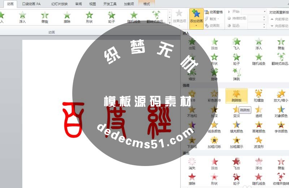Viewport: 289px width, 188px height.
Task: Select the 画笔颜色 emphasis effect
Action: pyautogui.click(x=259, y=127)
